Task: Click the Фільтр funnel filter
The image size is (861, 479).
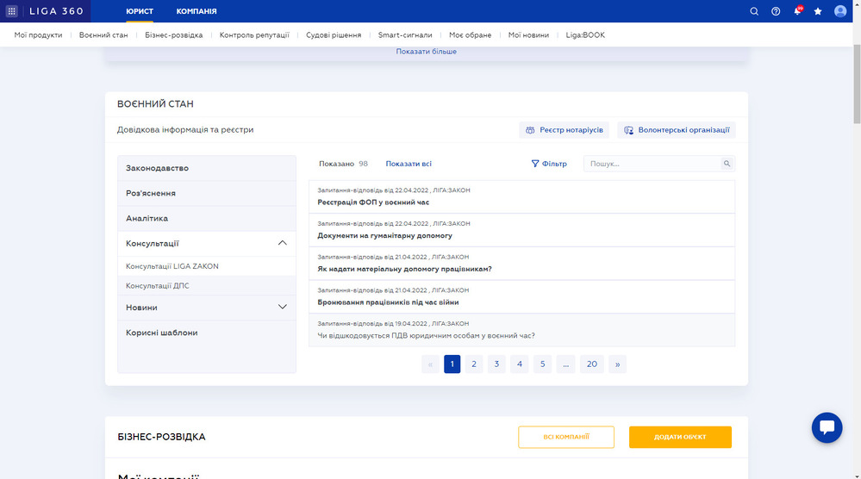Action: [548, 164]
